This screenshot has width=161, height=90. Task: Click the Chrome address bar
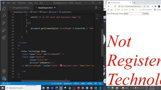133,6
